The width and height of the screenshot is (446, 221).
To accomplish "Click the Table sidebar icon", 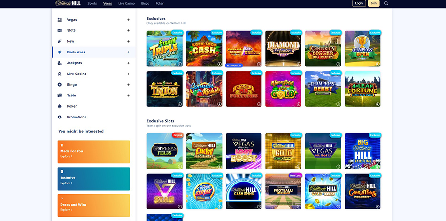I will click(x=60, y=96).
